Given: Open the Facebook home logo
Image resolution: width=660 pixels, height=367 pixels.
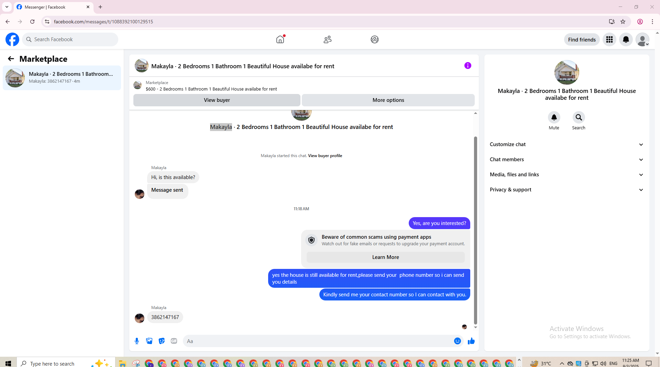Looking at the screenshot, I should pos(12,39).
